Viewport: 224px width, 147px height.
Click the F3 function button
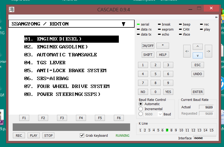tap(62, 118)
